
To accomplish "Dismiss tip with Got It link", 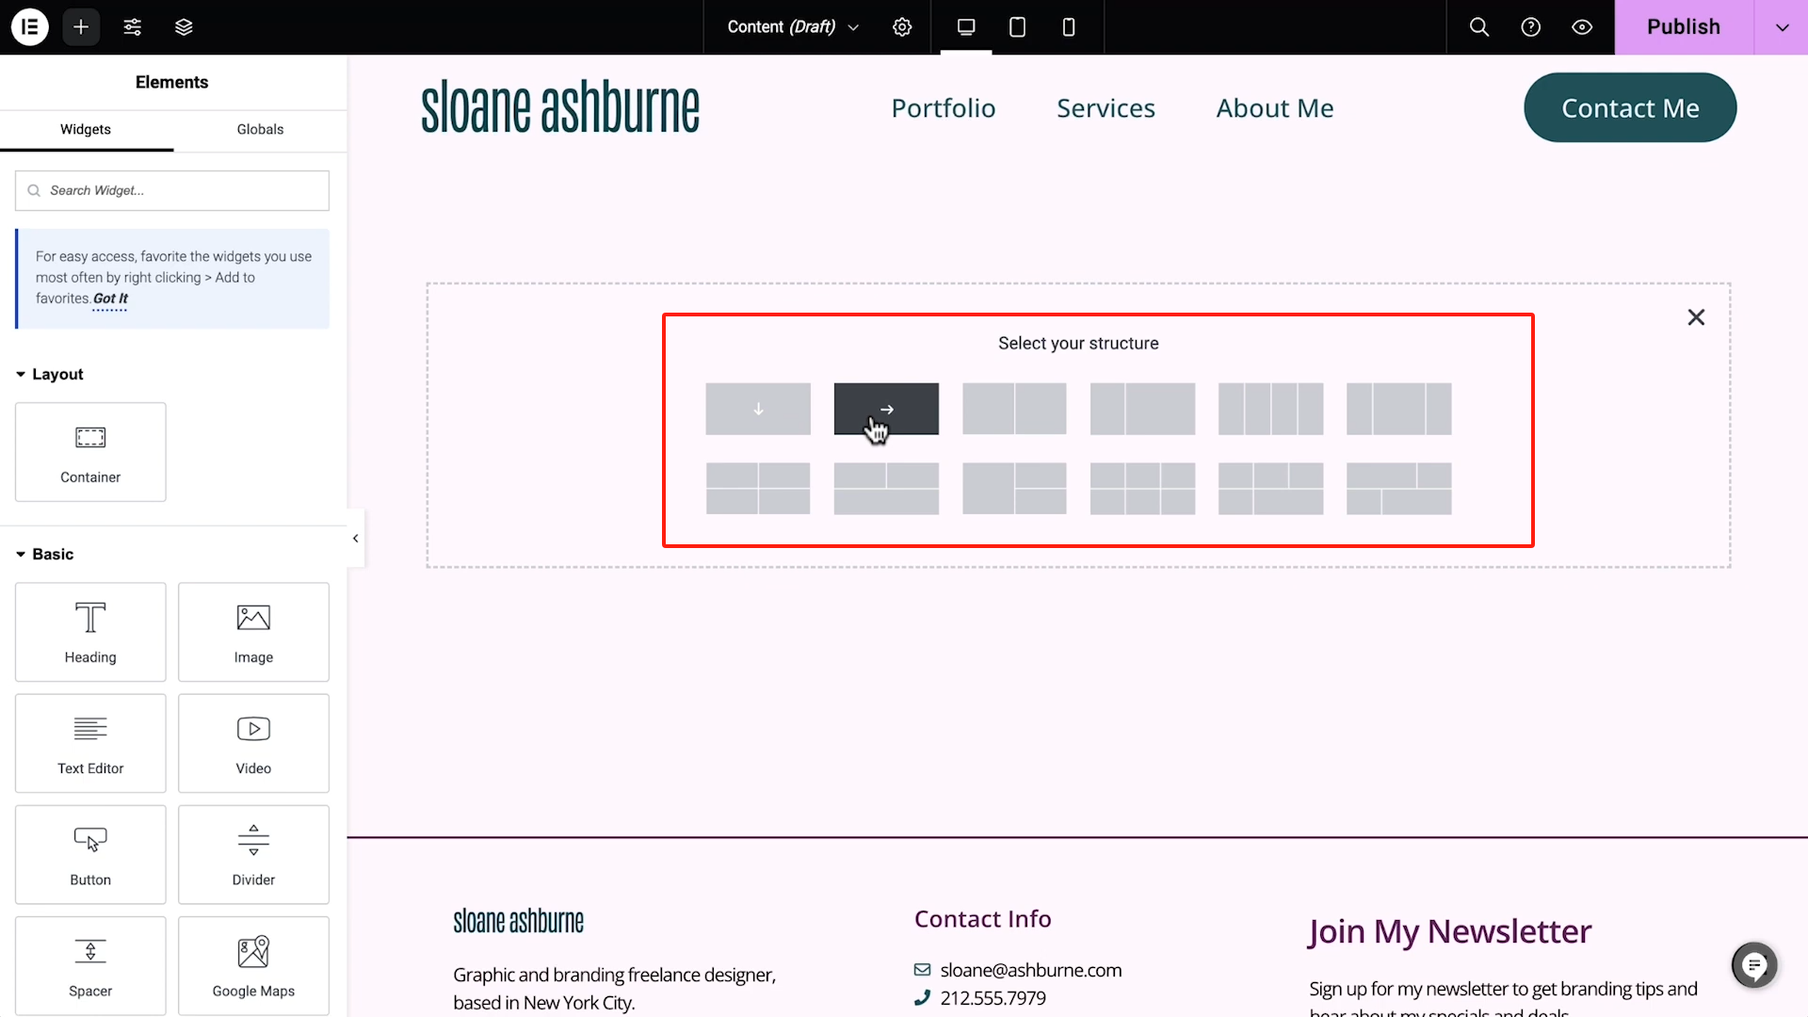I will [110, 299].
